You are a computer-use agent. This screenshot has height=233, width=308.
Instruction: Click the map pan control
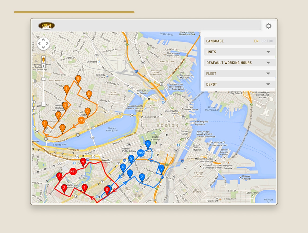[x=43, y=43]
